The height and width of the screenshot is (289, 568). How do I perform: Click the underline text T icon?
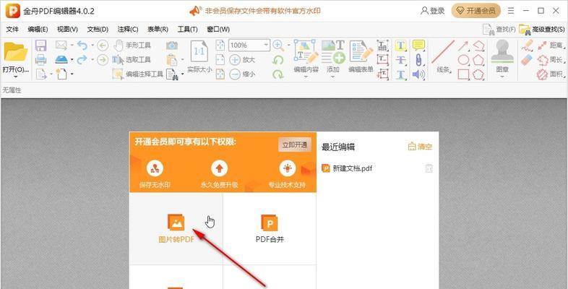click(x=400, y=74)
